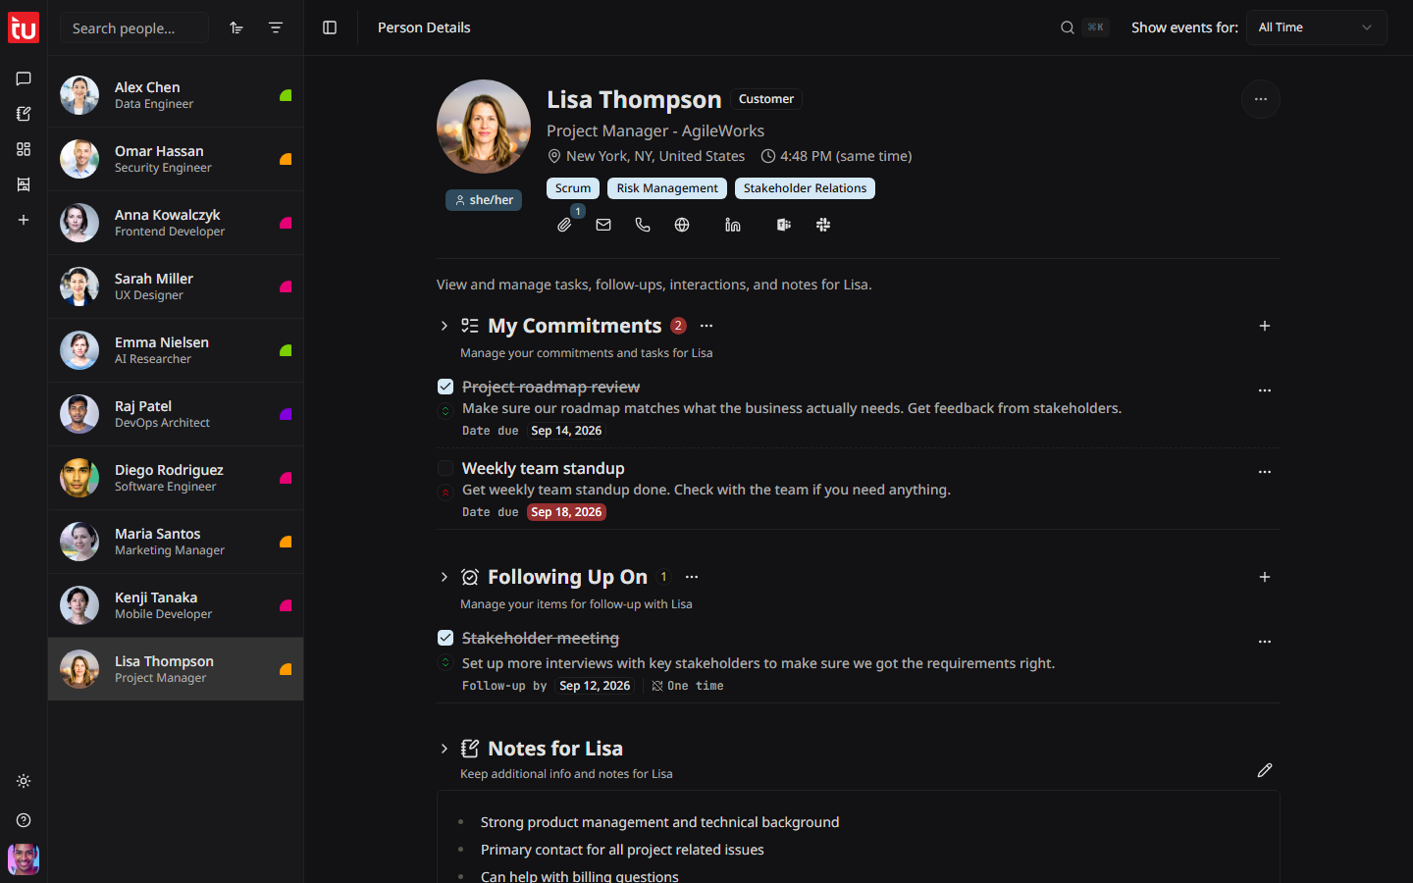Click the Customer label badge
Viewport: 1413px width, 883px height.
(766, 99)
